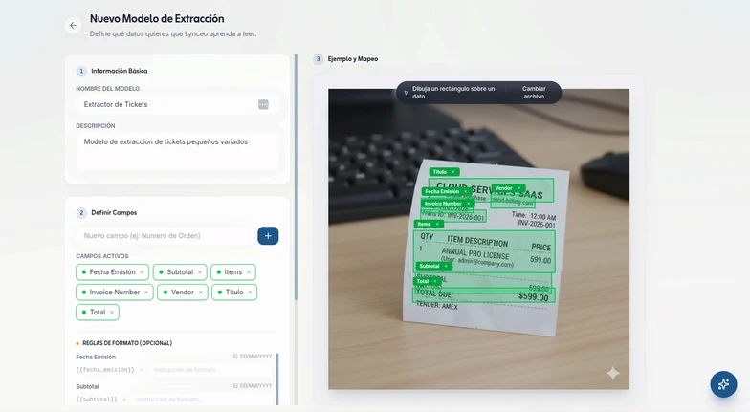Click the 'Nuevo Modelo de Extracción' title
Viewport: 750px width, 412px height.
[x=157, y=19]
